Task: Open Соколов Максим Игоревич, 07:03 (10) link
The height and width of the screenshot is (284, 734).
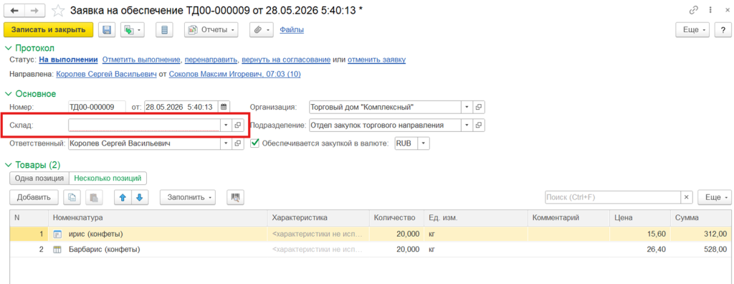Action: coord(234,74)
